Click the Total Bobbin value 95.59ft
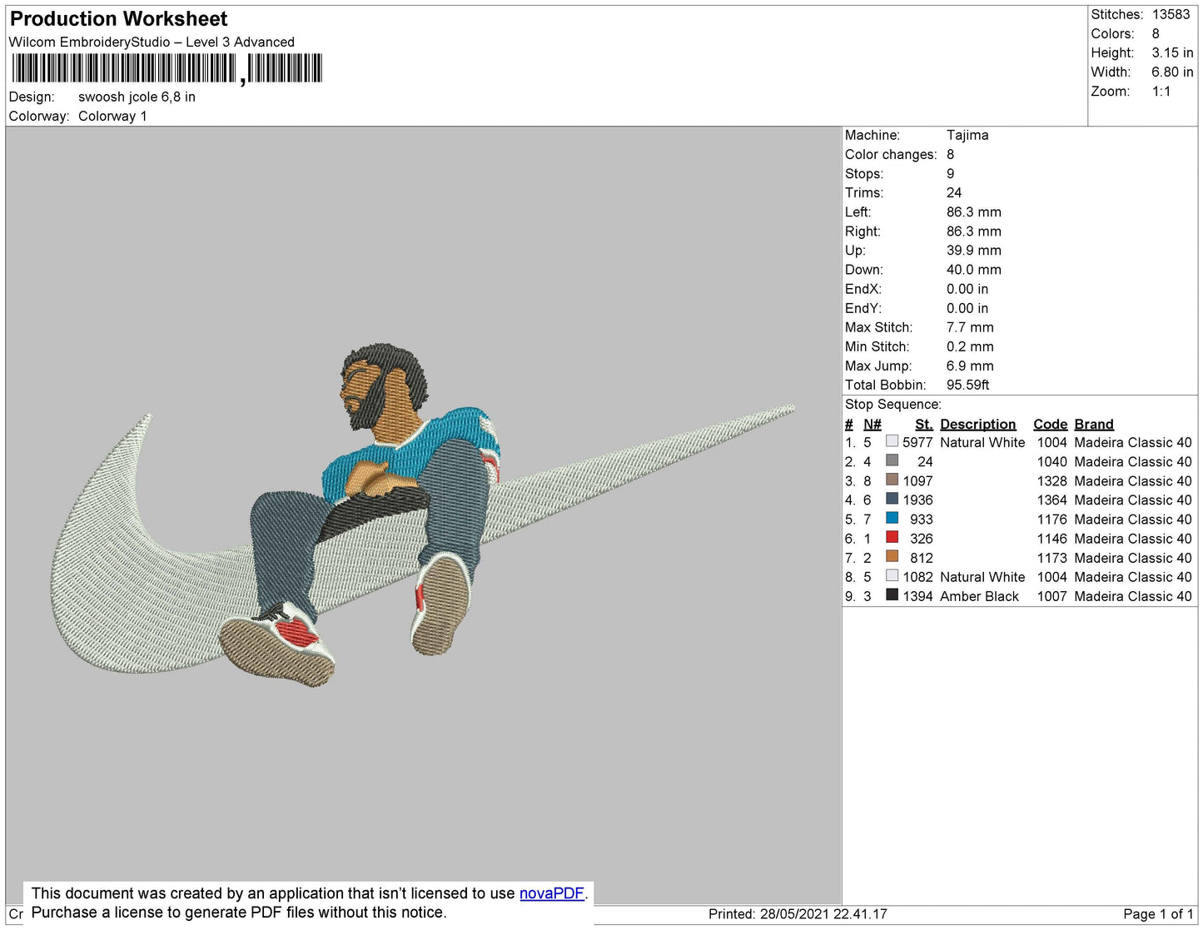 pyautogui.click(x=968, y=385)
